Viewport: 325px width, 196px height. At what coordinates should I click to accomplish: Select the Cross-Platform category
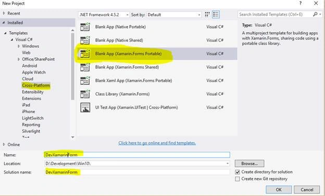tap(36, 85)
